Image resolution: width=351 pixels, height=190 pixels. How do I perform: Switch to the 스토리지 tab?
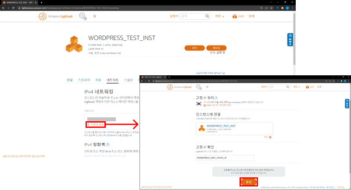coord(84,80)
